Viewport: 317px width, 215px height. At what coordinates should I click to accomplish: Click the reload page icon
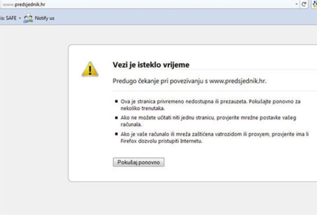coord(303,4)
